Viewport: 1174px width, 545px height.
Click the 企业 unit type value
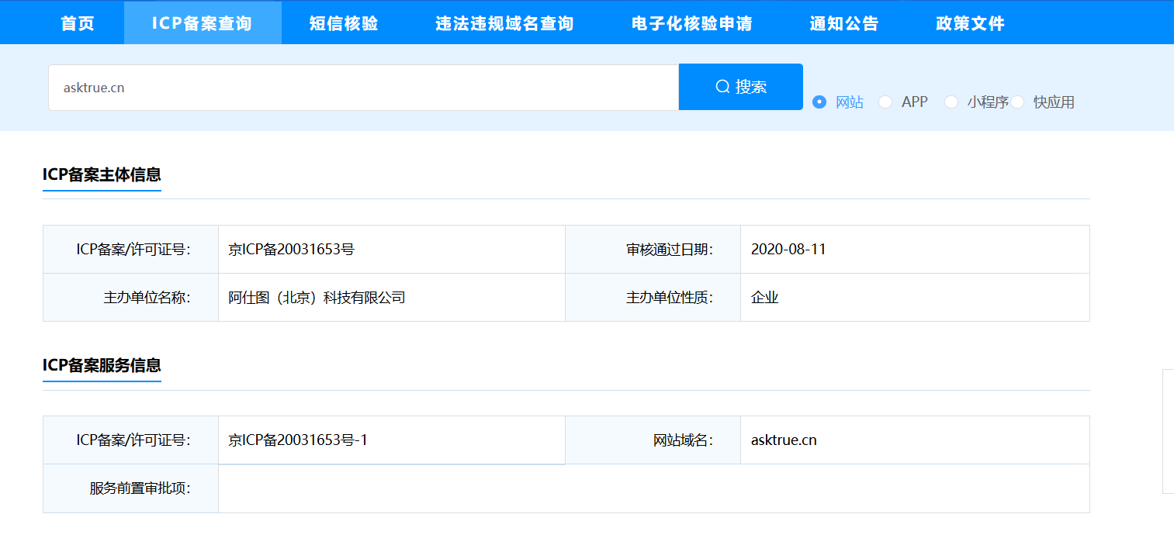[765, 298]
